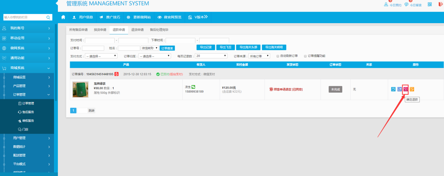
Task: Expand 商城设置 submenu
Action: pos(27,77)
